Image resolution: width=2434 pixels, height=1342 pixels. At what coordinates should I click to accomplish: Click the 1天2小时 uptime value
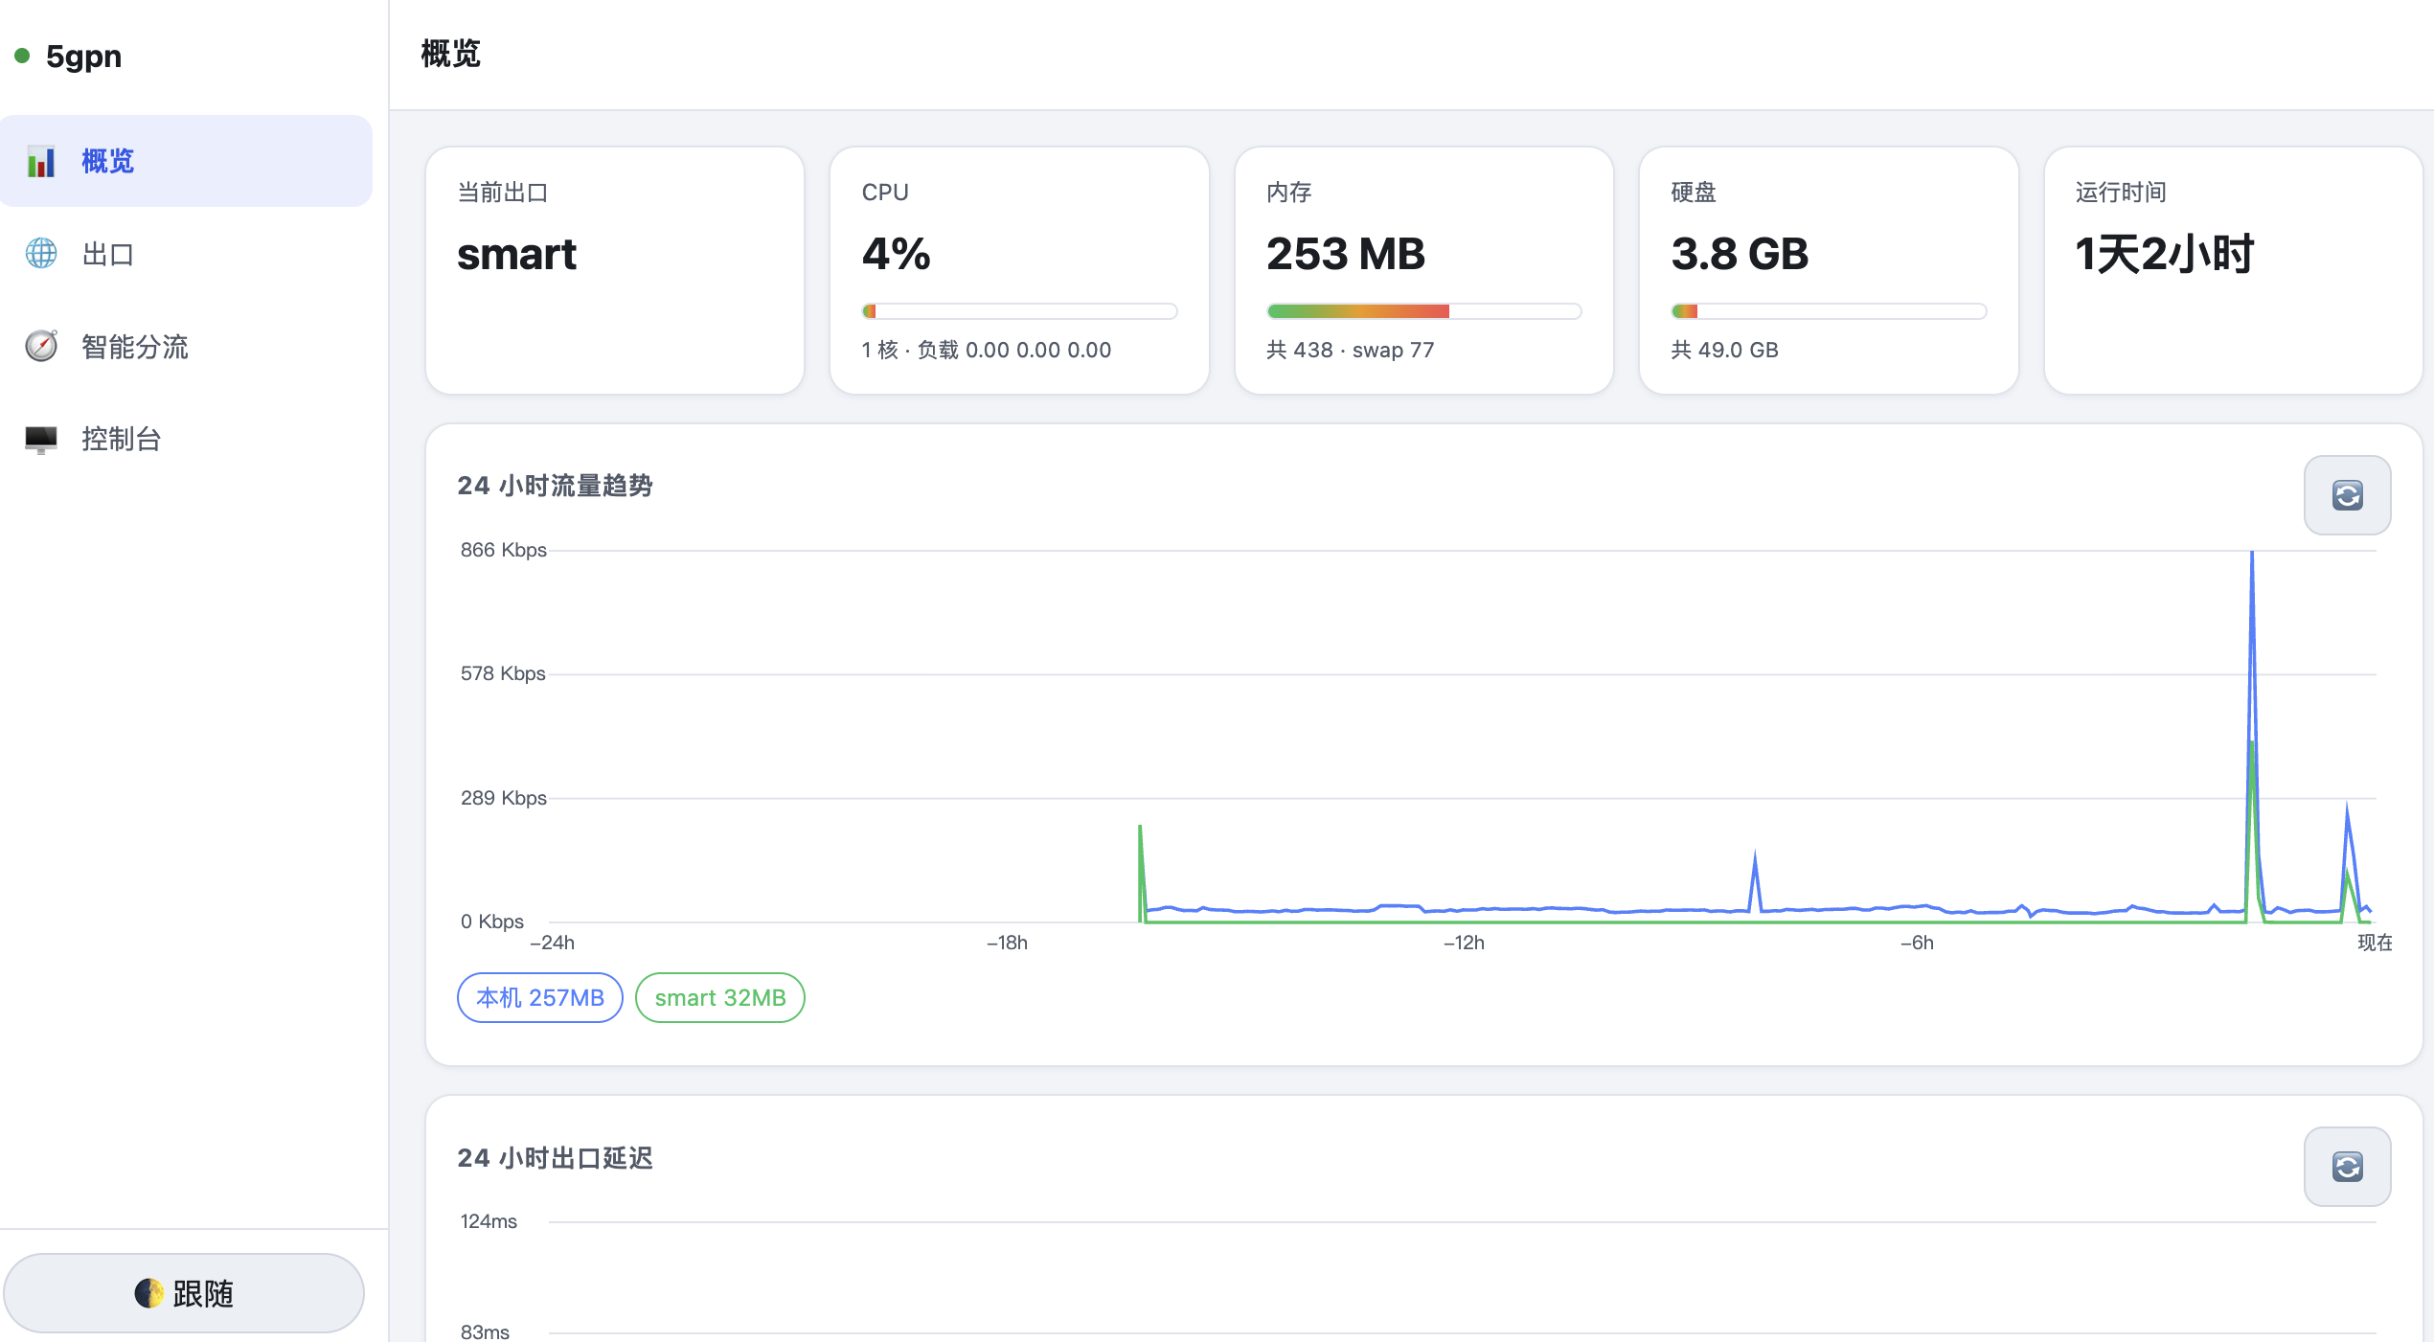click(2165, 254)
